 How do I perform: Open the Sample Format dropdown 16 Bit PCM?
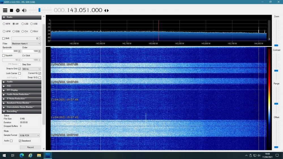pyautogui.click(x=29, y=135)
